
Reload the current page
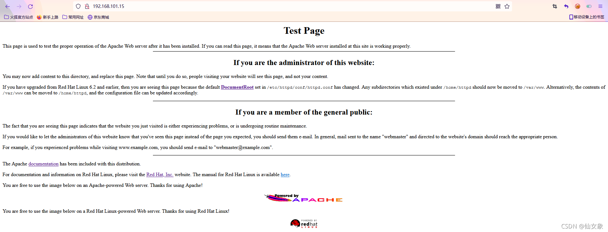point(30,6)
